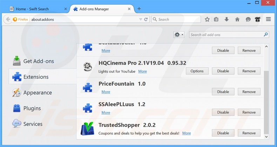
Task: Disable PriceFountain extension
Action: [223, 92]
